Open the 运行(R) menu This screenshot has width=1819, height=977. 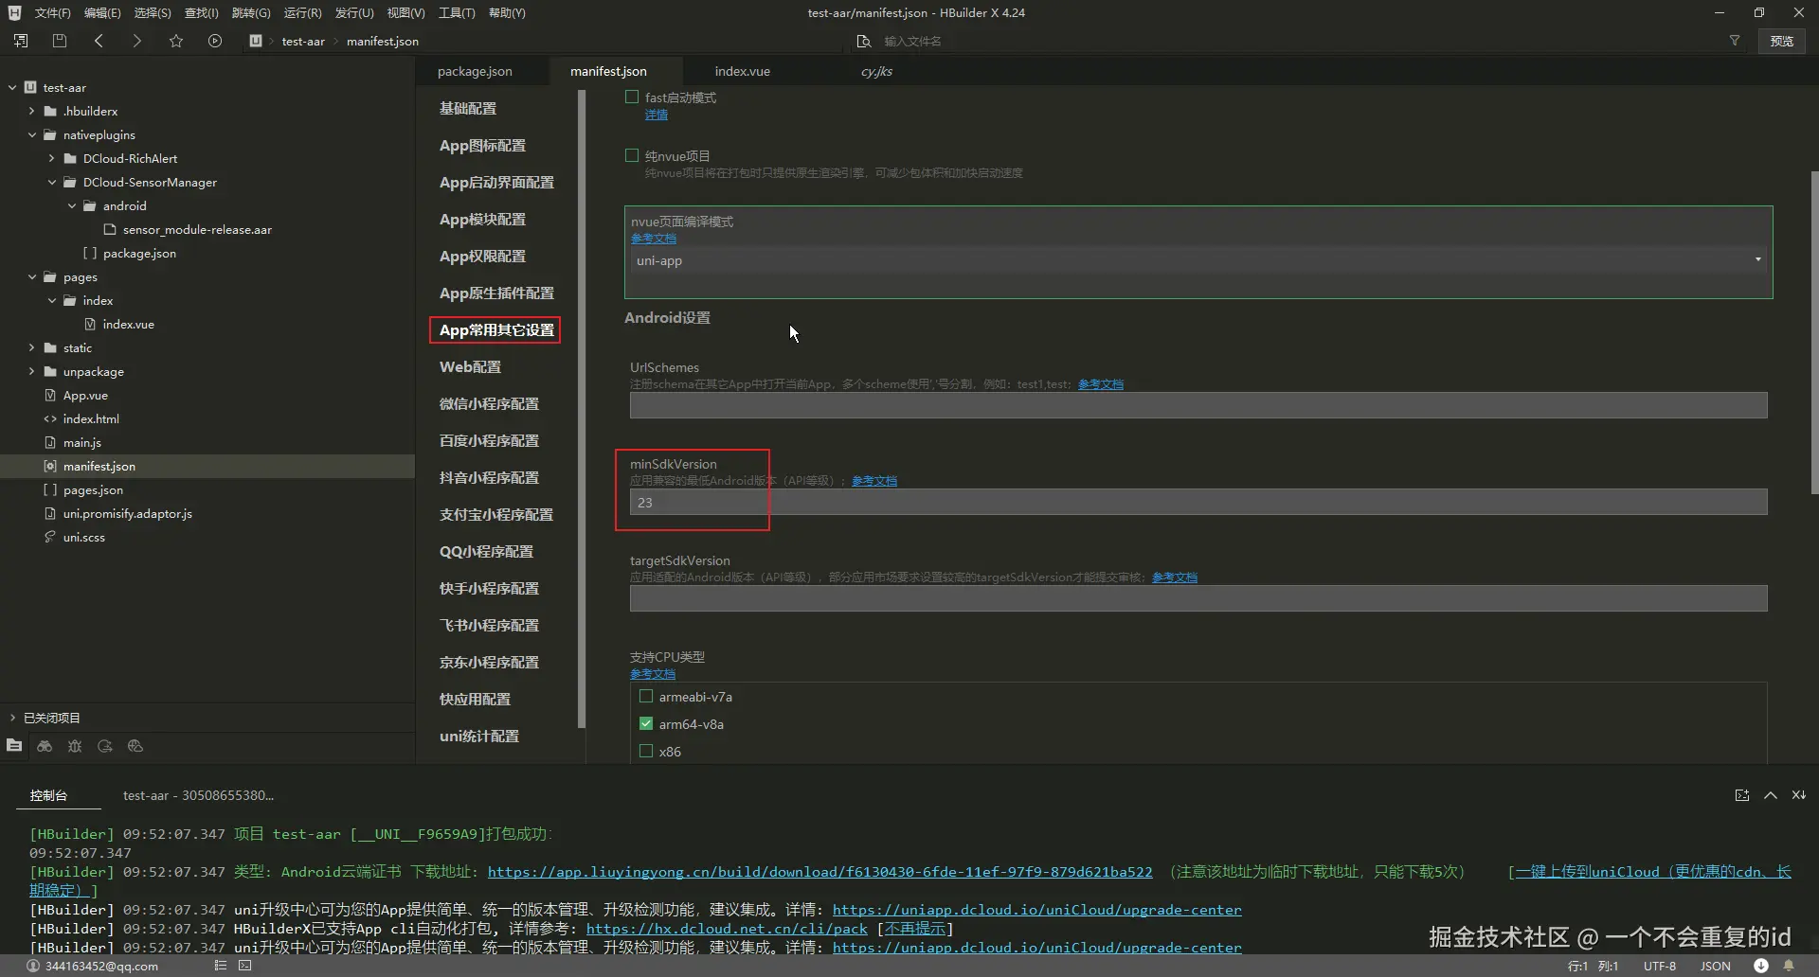[302, 12]
